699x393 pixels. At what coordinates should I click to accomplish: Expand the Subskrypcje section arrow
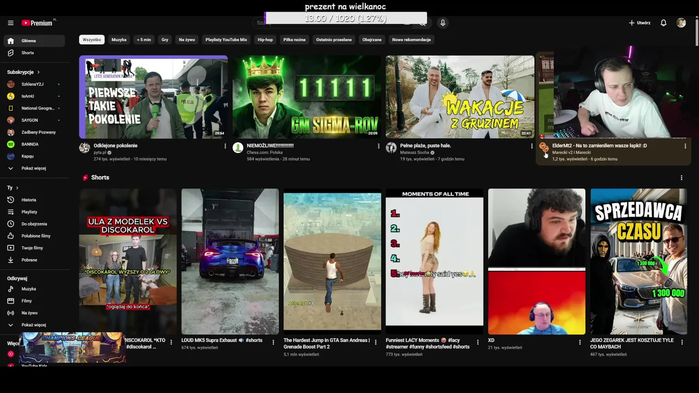[x=38, y=72]
